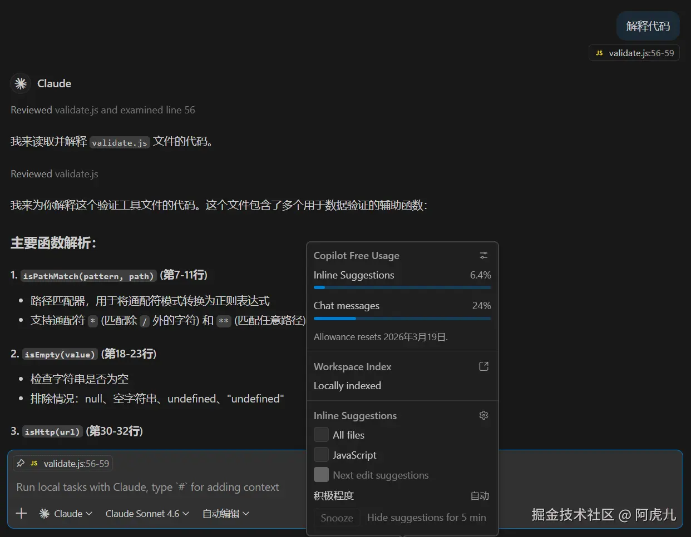Click JS file icon in top attachment chip
Viewport: 691px width, 537px height.
(x=599, y=53)
